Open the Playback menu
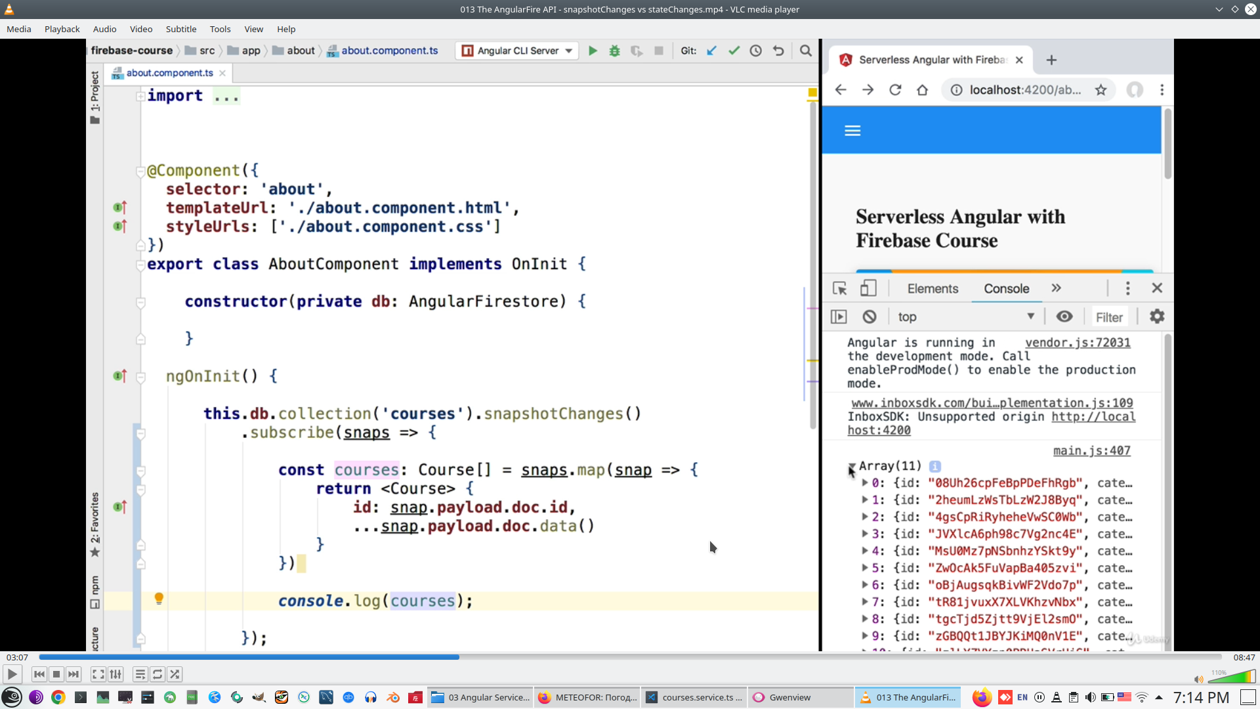This screenshot has height=709, width=1260. pos(62,29)
